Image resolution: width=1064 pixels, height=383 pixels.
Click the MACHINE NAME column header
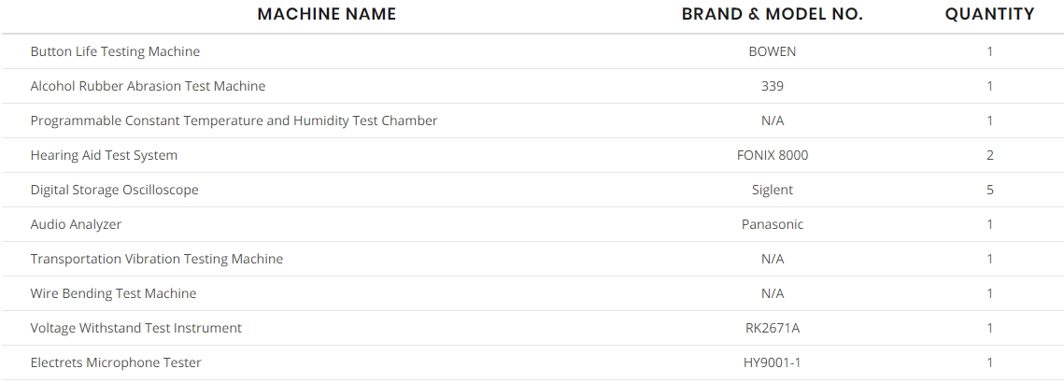click(x=326, y=14)
